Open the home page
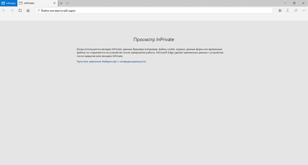308x165 pixels. coord(28,11)
